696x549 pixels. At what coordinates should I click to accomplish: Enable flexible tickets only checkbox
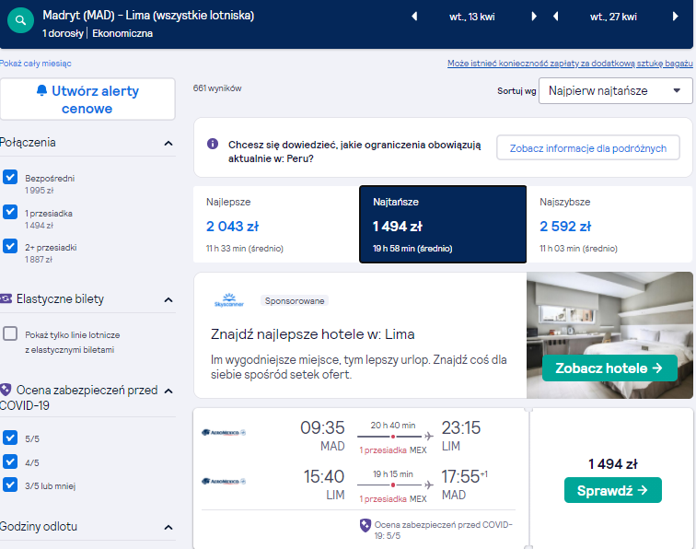coord(10,333)
